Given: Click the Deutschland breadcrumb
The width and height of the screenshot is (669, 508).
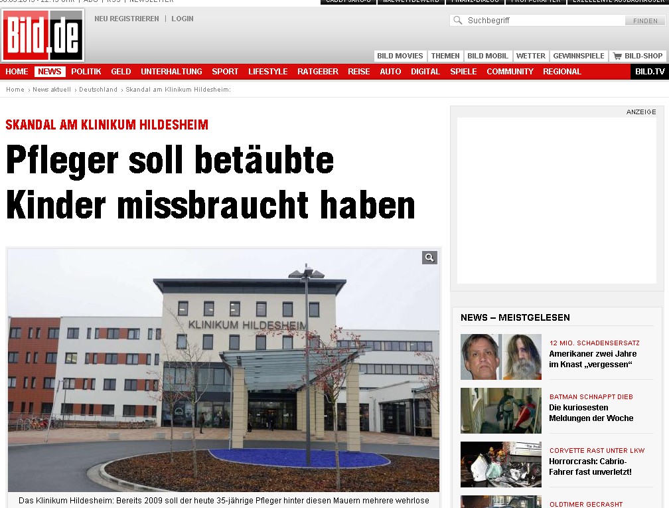Looking at the screenshot, I should coord(98,90).
